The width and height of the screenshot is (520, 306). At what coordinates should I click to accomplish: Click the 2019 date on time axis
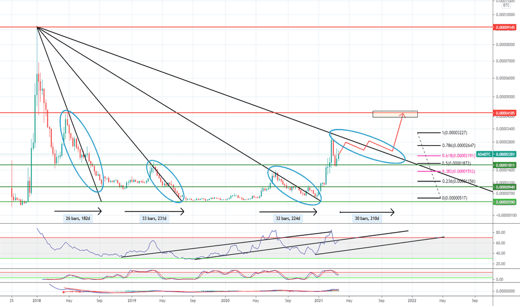(132, 300)
